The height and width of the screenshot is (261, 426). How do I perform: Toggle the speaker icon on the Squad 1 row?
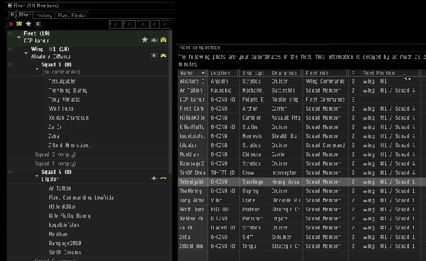click(x=10, y=64)
